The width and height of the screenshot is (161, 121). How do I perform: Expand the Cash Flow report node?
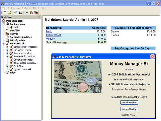coord(7,66)
